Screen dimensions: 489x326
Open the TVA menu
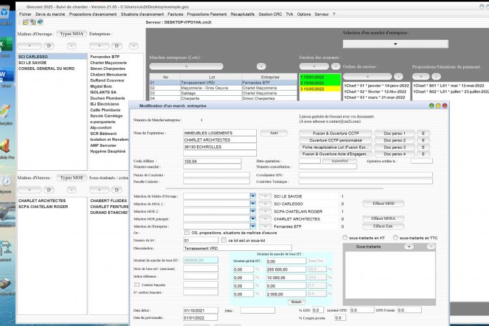coord(289,14)
